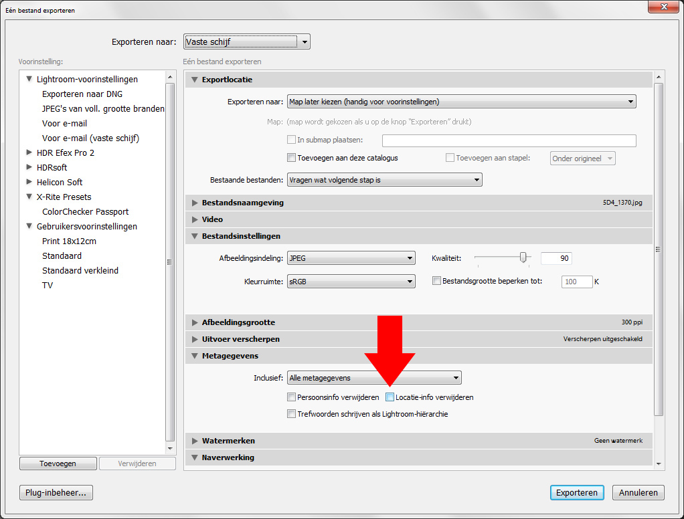This screenshot has height=519, width=684.
Task: Tick the Persoonsinfo verwijderen checkbox
Action: click(x=291, y=397)
